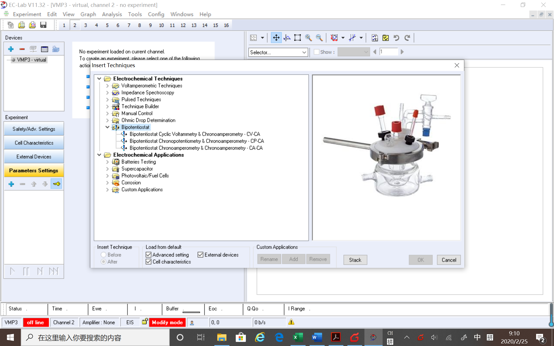Open the Selector dropdown

coord(304,52)
